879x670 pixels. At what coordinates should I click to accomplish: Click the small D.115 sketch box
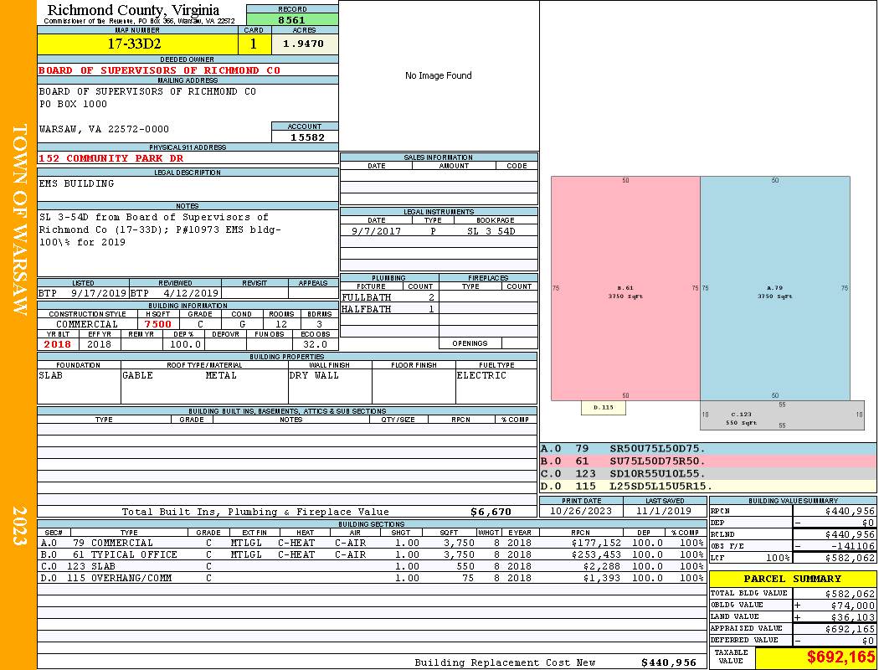[x=604, y=408]
